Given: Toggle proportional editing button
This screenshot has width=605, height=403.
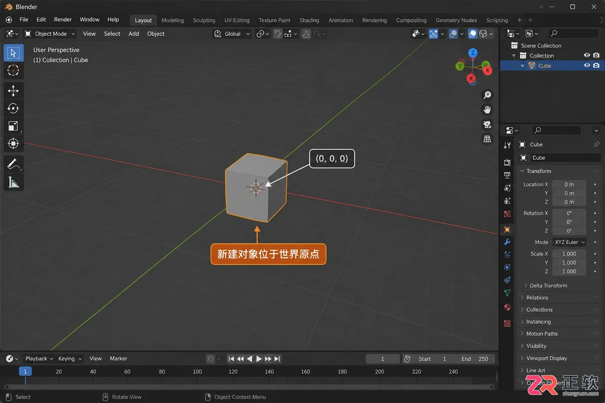Looking at the screenshot, I should [306, 34].
